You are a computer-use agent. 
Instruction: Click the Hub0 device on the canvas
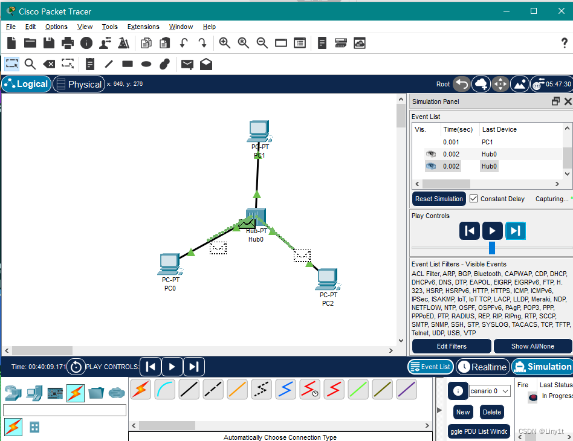pos(256,217)
